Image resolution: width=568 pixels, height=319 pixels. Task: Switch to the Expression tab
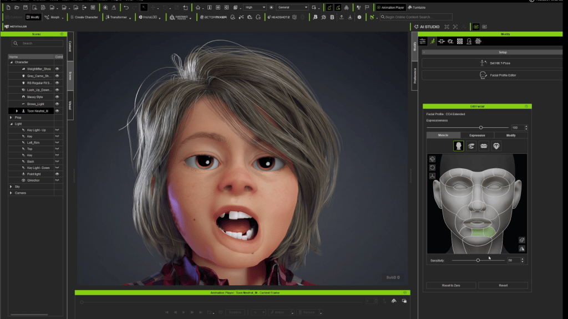[x=477, y=135]
